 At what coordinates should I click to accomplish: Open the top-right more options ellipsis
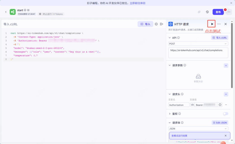point(229,12)
